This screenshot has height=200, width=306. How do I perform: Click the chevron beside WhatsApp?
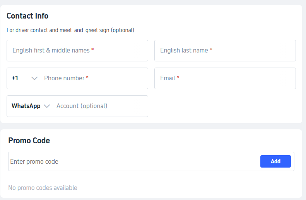pos(47,106)
